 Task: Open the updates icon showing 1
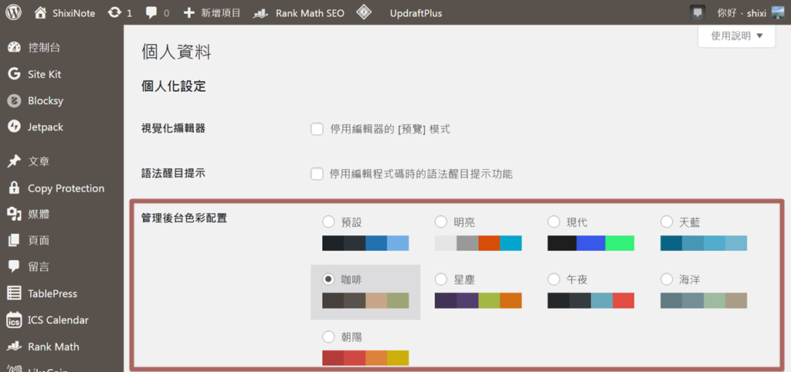click(x=114, y=13)
